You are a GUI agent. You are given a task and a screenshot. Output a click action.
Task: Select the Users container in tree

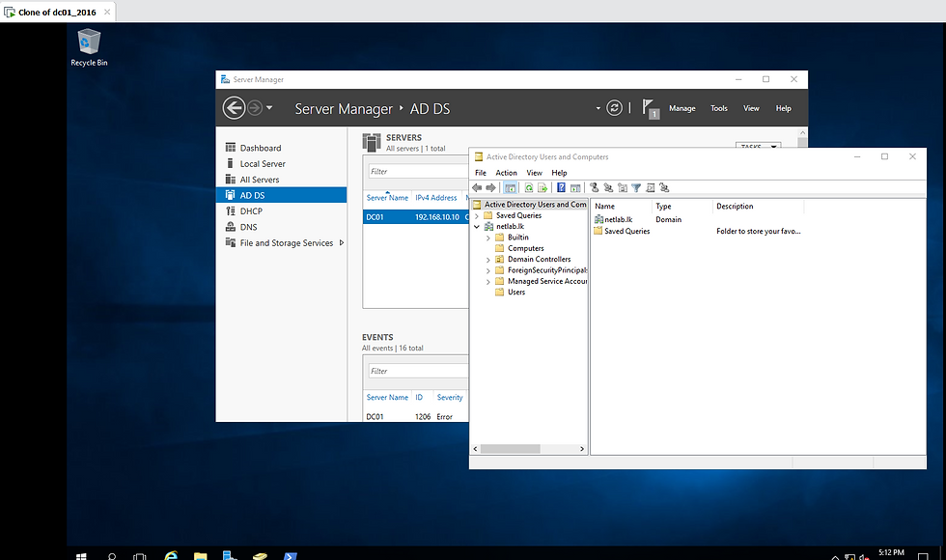515,292
